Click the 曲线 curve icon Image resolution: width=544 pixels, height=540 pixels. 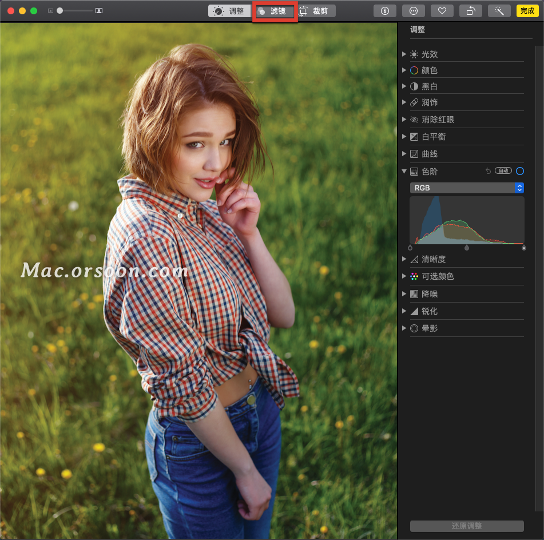point(414,154)
